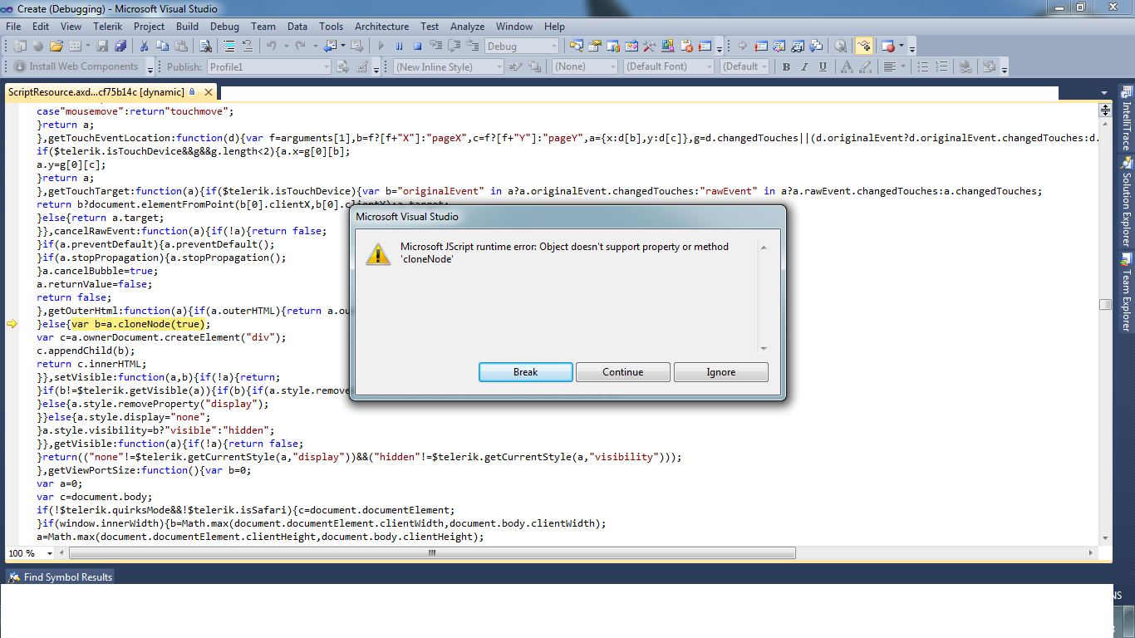
Task: Click the Start Debugging play icon
Action: 381,47
